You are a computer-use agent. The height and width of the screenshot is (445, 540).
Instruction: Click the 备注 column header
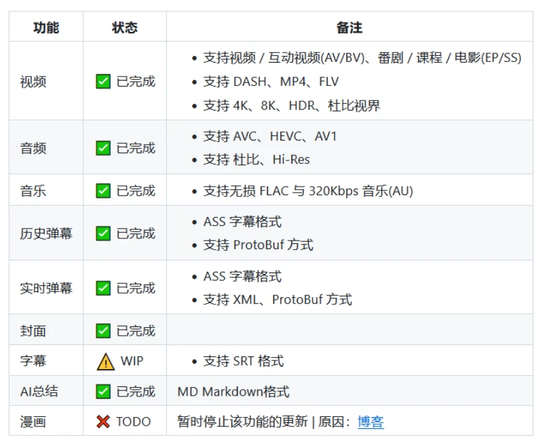pyautogui.click(x=349, y=27)
